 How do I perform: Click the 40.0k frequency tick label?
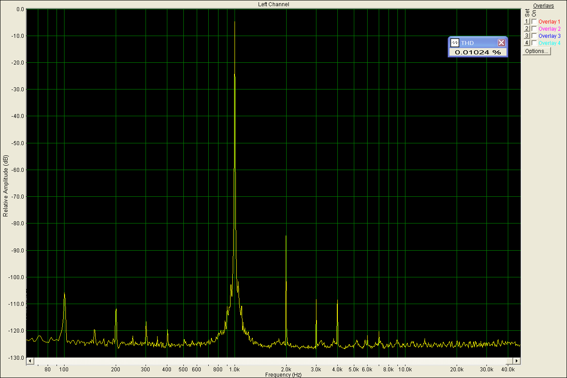coord(508,370)
